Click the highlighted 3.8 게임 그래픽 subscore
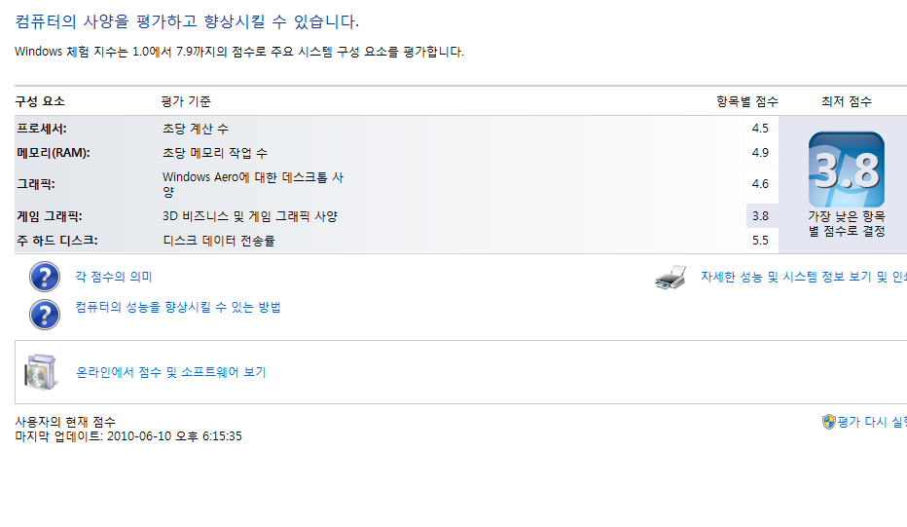 coord(760,216)
